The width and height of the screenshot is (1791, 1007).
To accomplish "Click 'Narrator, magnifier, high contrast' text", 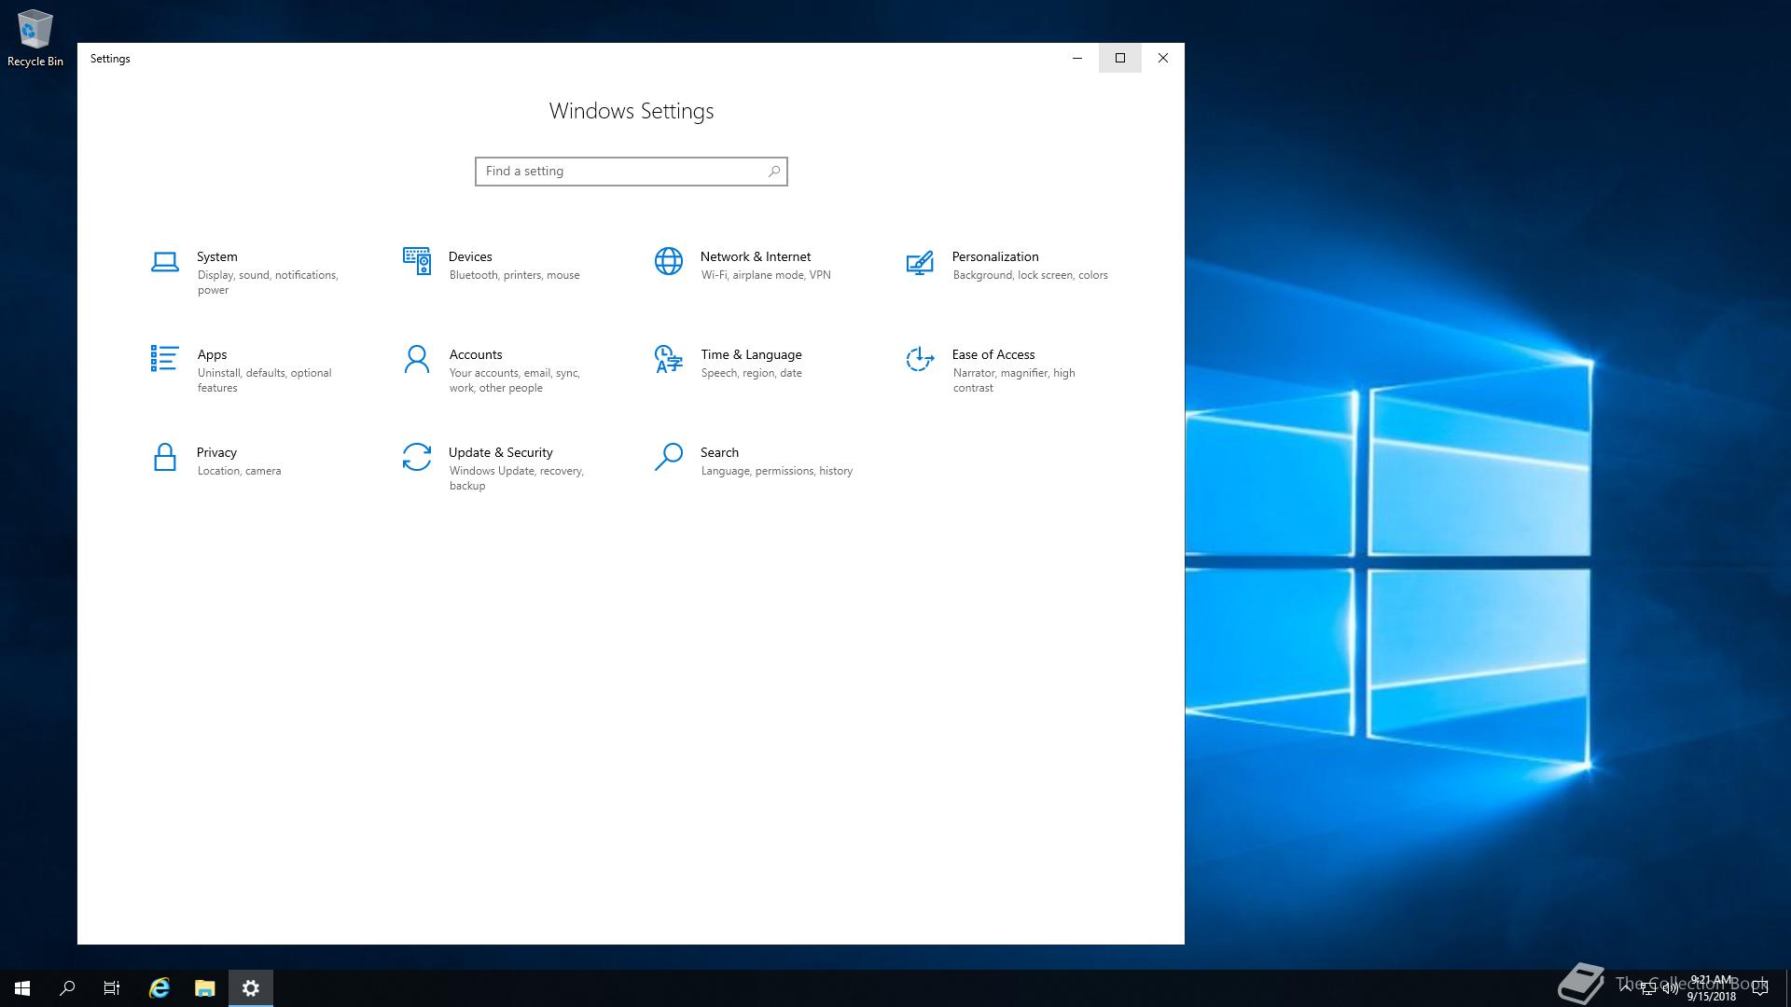I will (x=1014, y=380).
